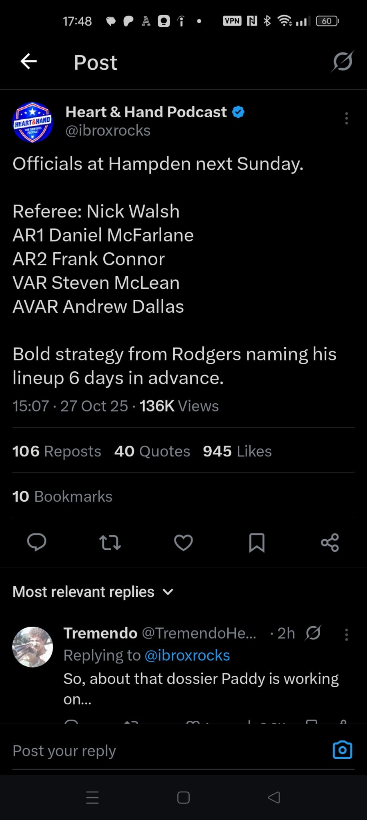Open the Grok icon in the header
The width and height of the screenshot is (367, 820).
click(x=343, y=62)
